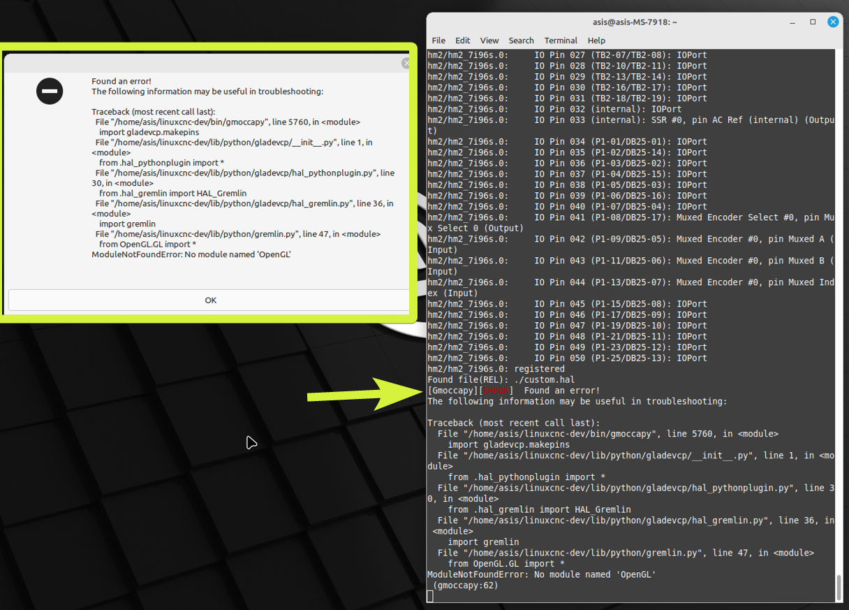Viewport: 849px width, 610px height.
Task: Click terminal 'The following information may be useful' line
Action: click(x=577, y=401)
